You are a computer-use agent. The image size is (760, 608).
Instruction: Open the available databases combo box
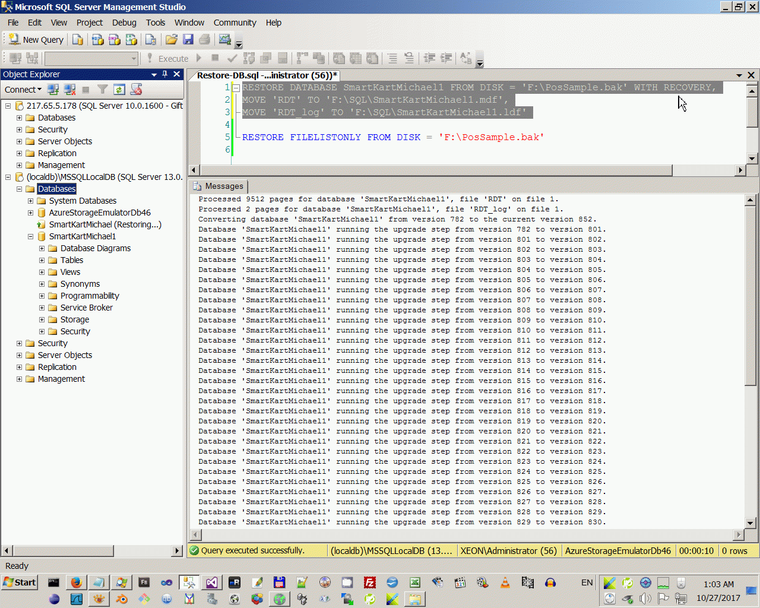point(91,58)
